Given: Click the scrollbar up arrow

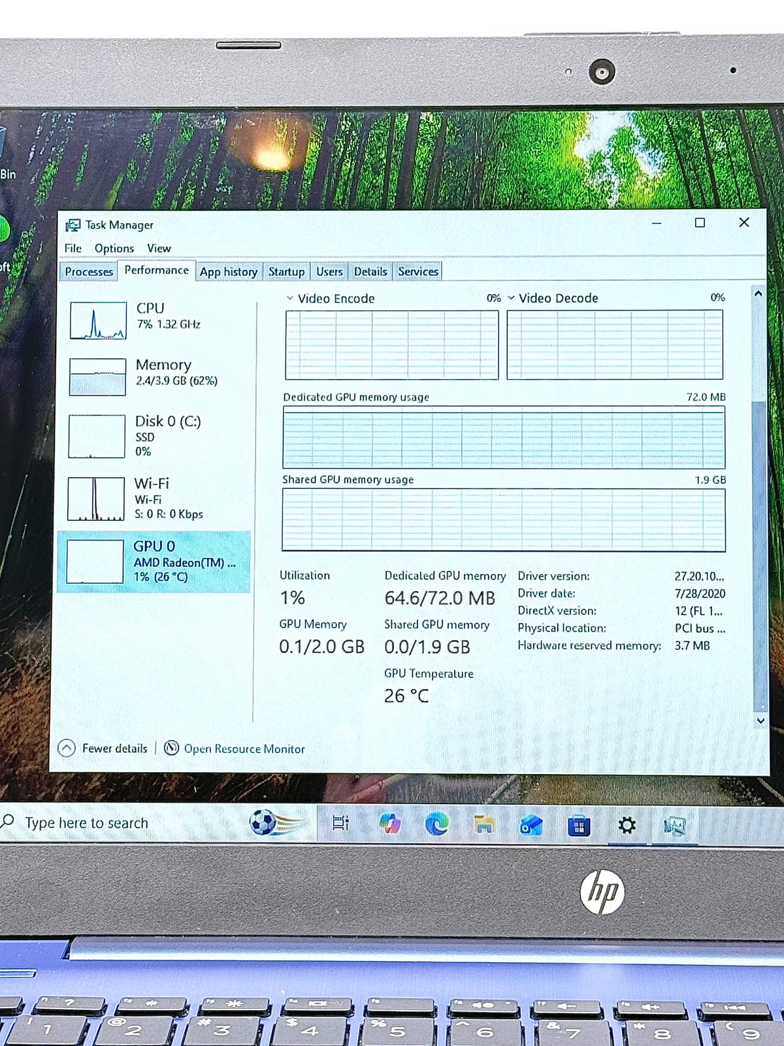Looking at the screenshot, I should pyautogui.click(x=759, y=294).
